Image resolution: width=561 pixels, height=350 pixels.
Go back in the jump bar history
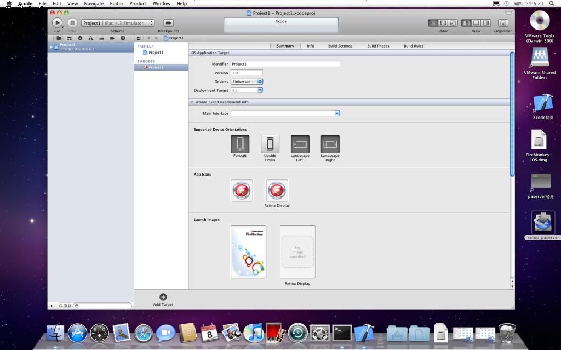(x=148, y=38)
